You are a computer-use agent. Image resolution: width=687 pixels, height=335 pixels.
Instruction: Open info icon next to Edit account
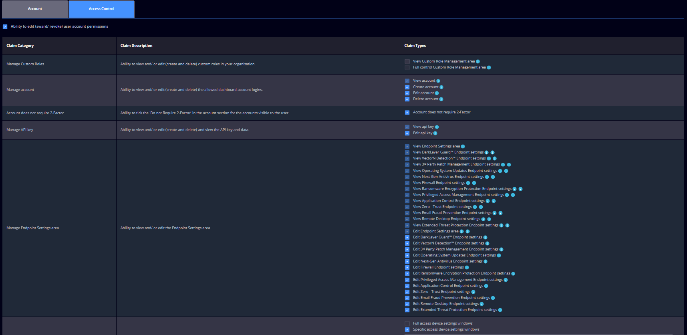coord(437,93)
